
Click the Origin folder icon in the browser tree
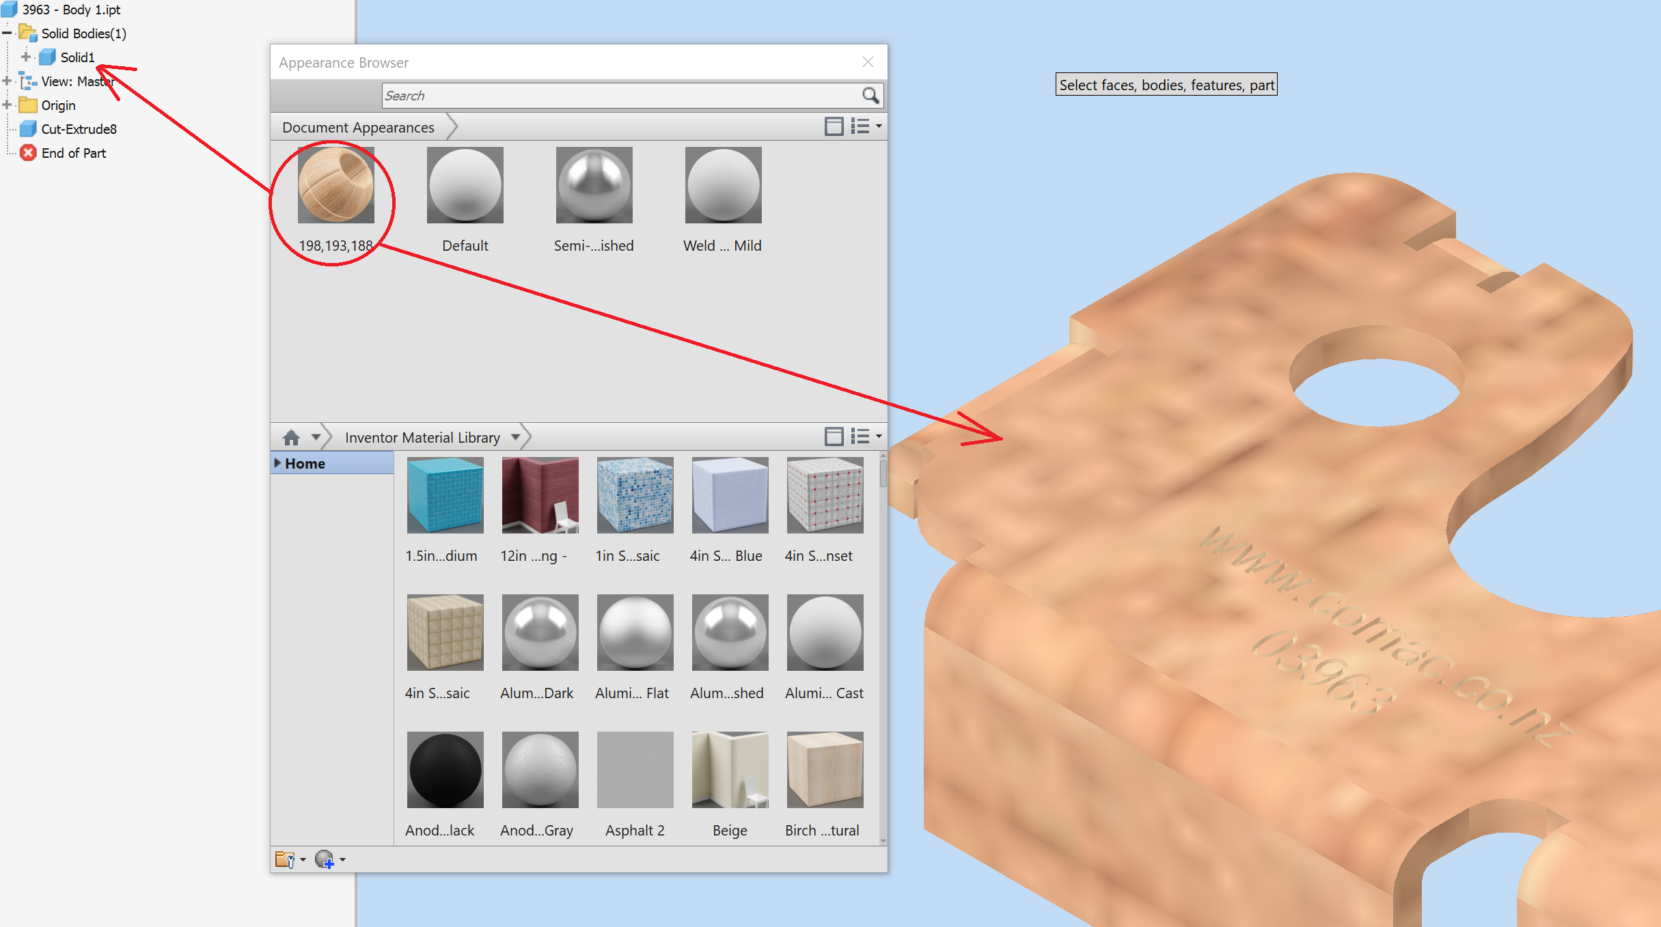click(27, 105)
